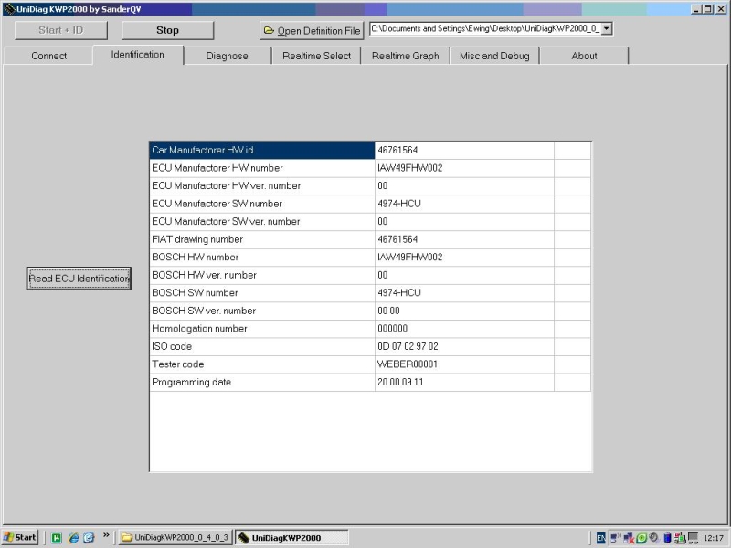
Task: Click the disconnected network tray icon with red X
Action: 629,537
